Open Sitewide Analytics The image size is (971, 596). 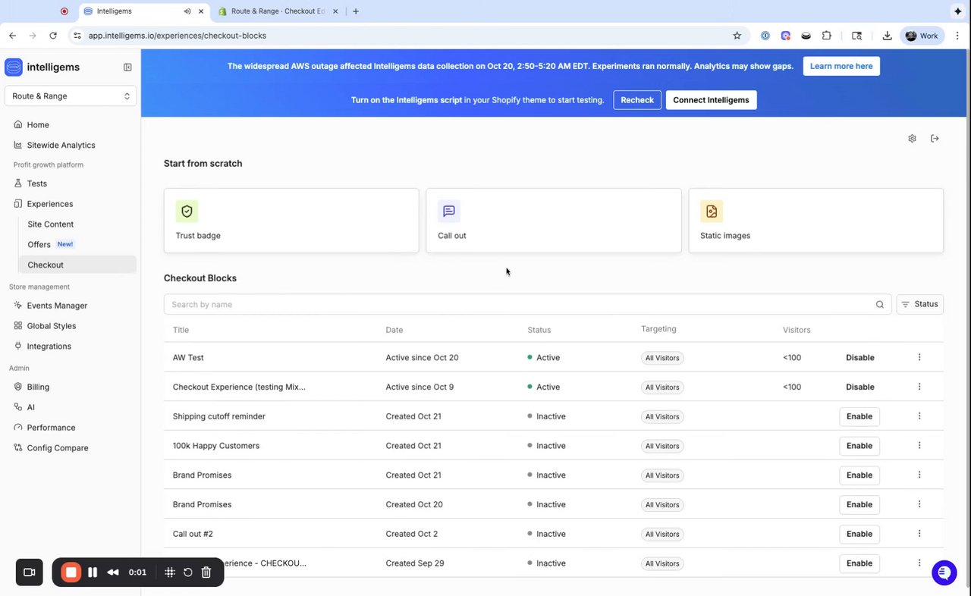click(61, 146)
